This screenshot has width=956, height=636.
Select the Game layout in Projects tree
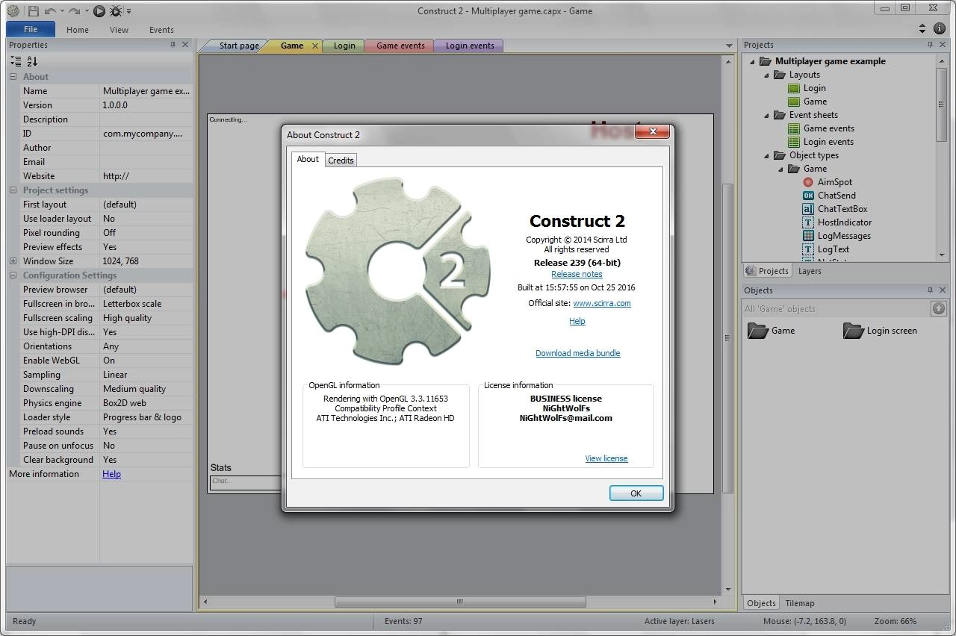point(815,102)
